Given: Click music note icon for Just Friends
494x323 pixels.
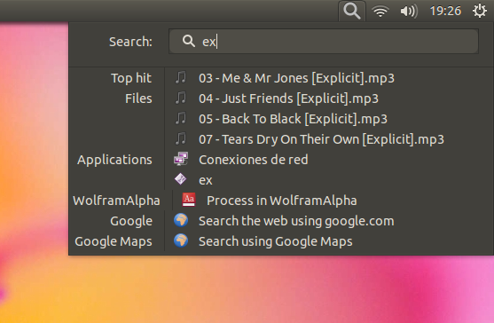Looking at the screenshot, I should tap(181, 98).
